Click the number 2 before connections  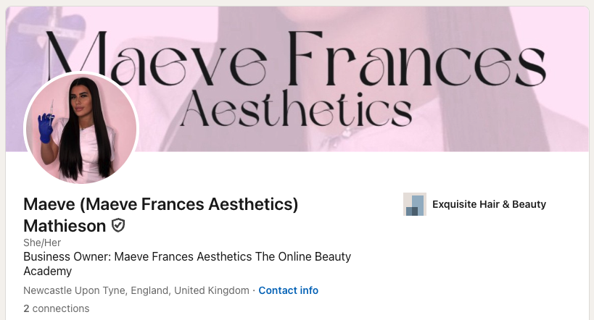point(26,308)
